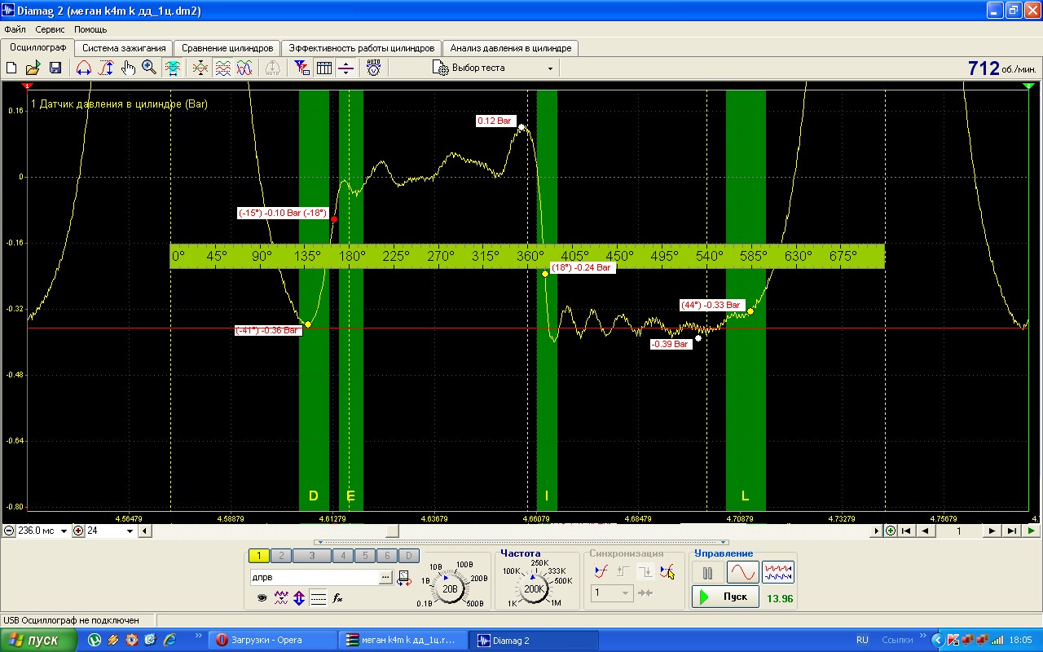Screen dimensions: 1043x652
Task: Switch to Анализ давления в цилиндре tab
Action: click(x=511, y=48)
